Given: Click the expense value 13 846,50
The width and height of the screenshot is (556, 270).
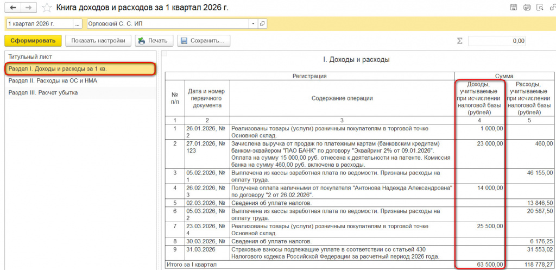Looking at the screenshot, I should coord(539,203).
